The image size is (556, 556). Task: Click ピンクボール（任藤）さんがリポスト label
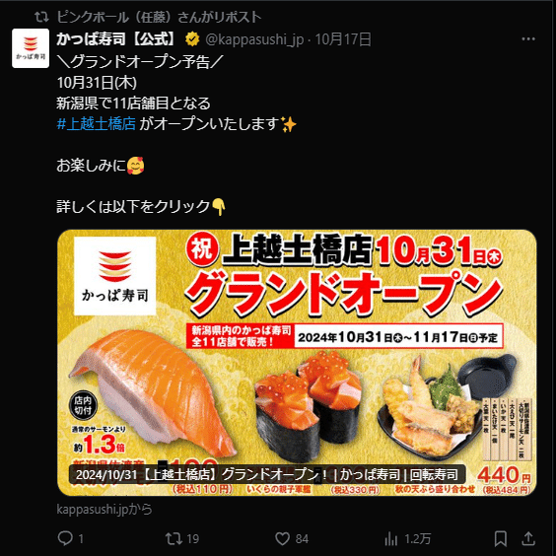point(159,17)
